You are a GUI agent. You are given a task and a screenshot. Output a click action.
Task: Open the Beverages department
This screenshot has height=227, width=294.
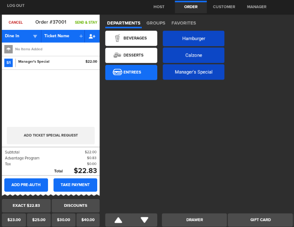click(131, 38)
